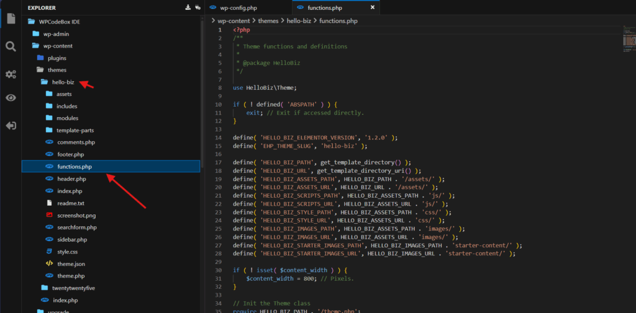Open the Search panel in activity bar
Image resolution: width=636 pixels, height=313 pixels.
[11, 46]
